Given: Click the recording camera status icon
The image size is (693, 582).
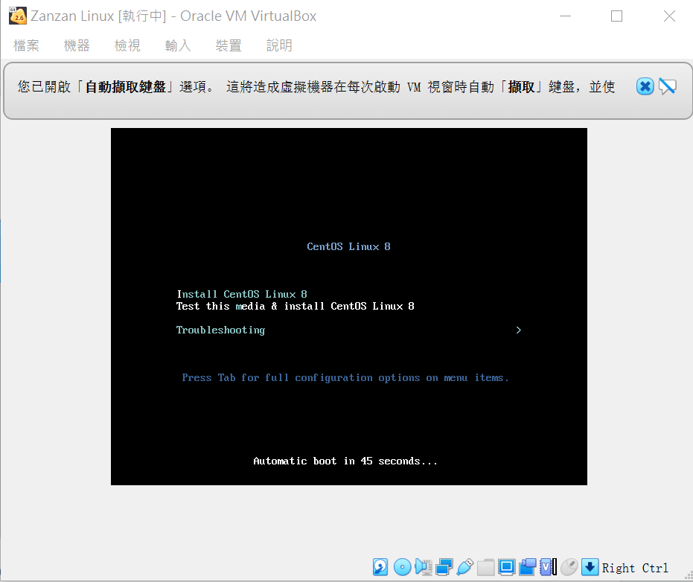Looking at the screenshot, I should (x=527, y=567).
